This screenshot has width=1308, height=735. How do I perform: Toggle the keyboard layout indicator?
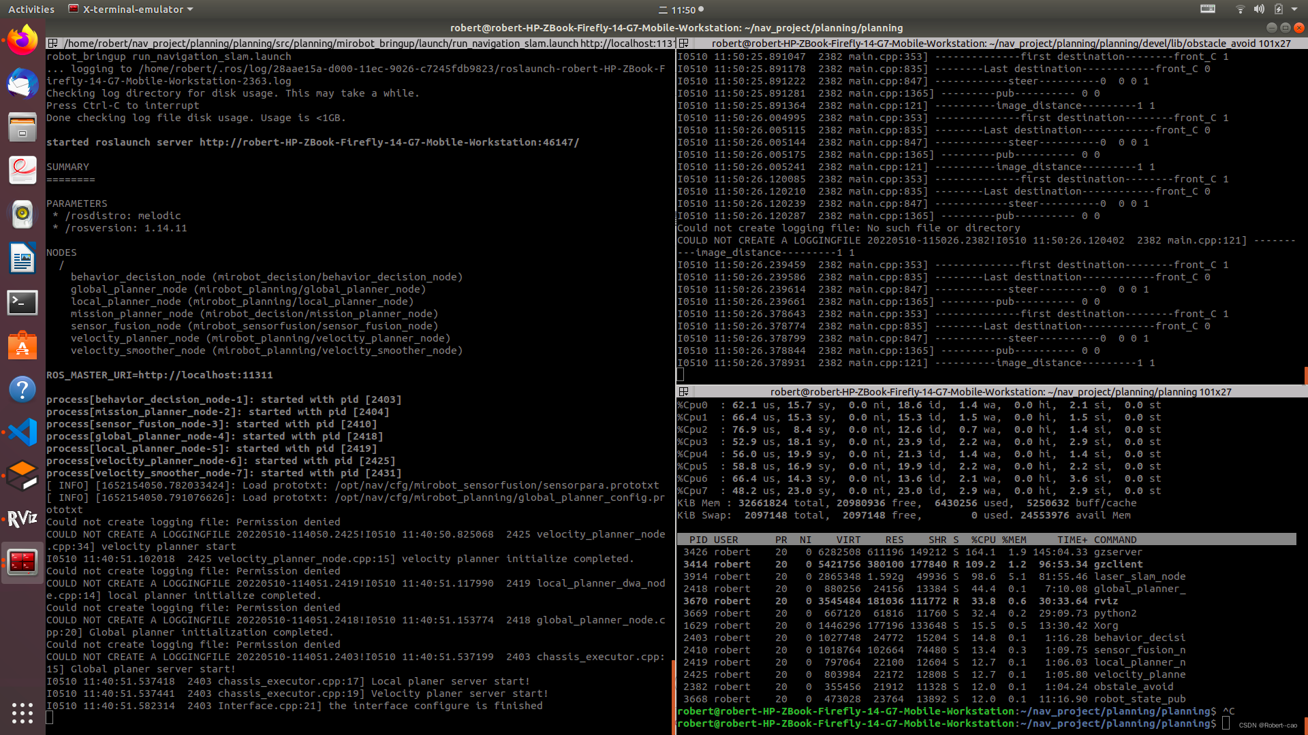click(1207, 9)
